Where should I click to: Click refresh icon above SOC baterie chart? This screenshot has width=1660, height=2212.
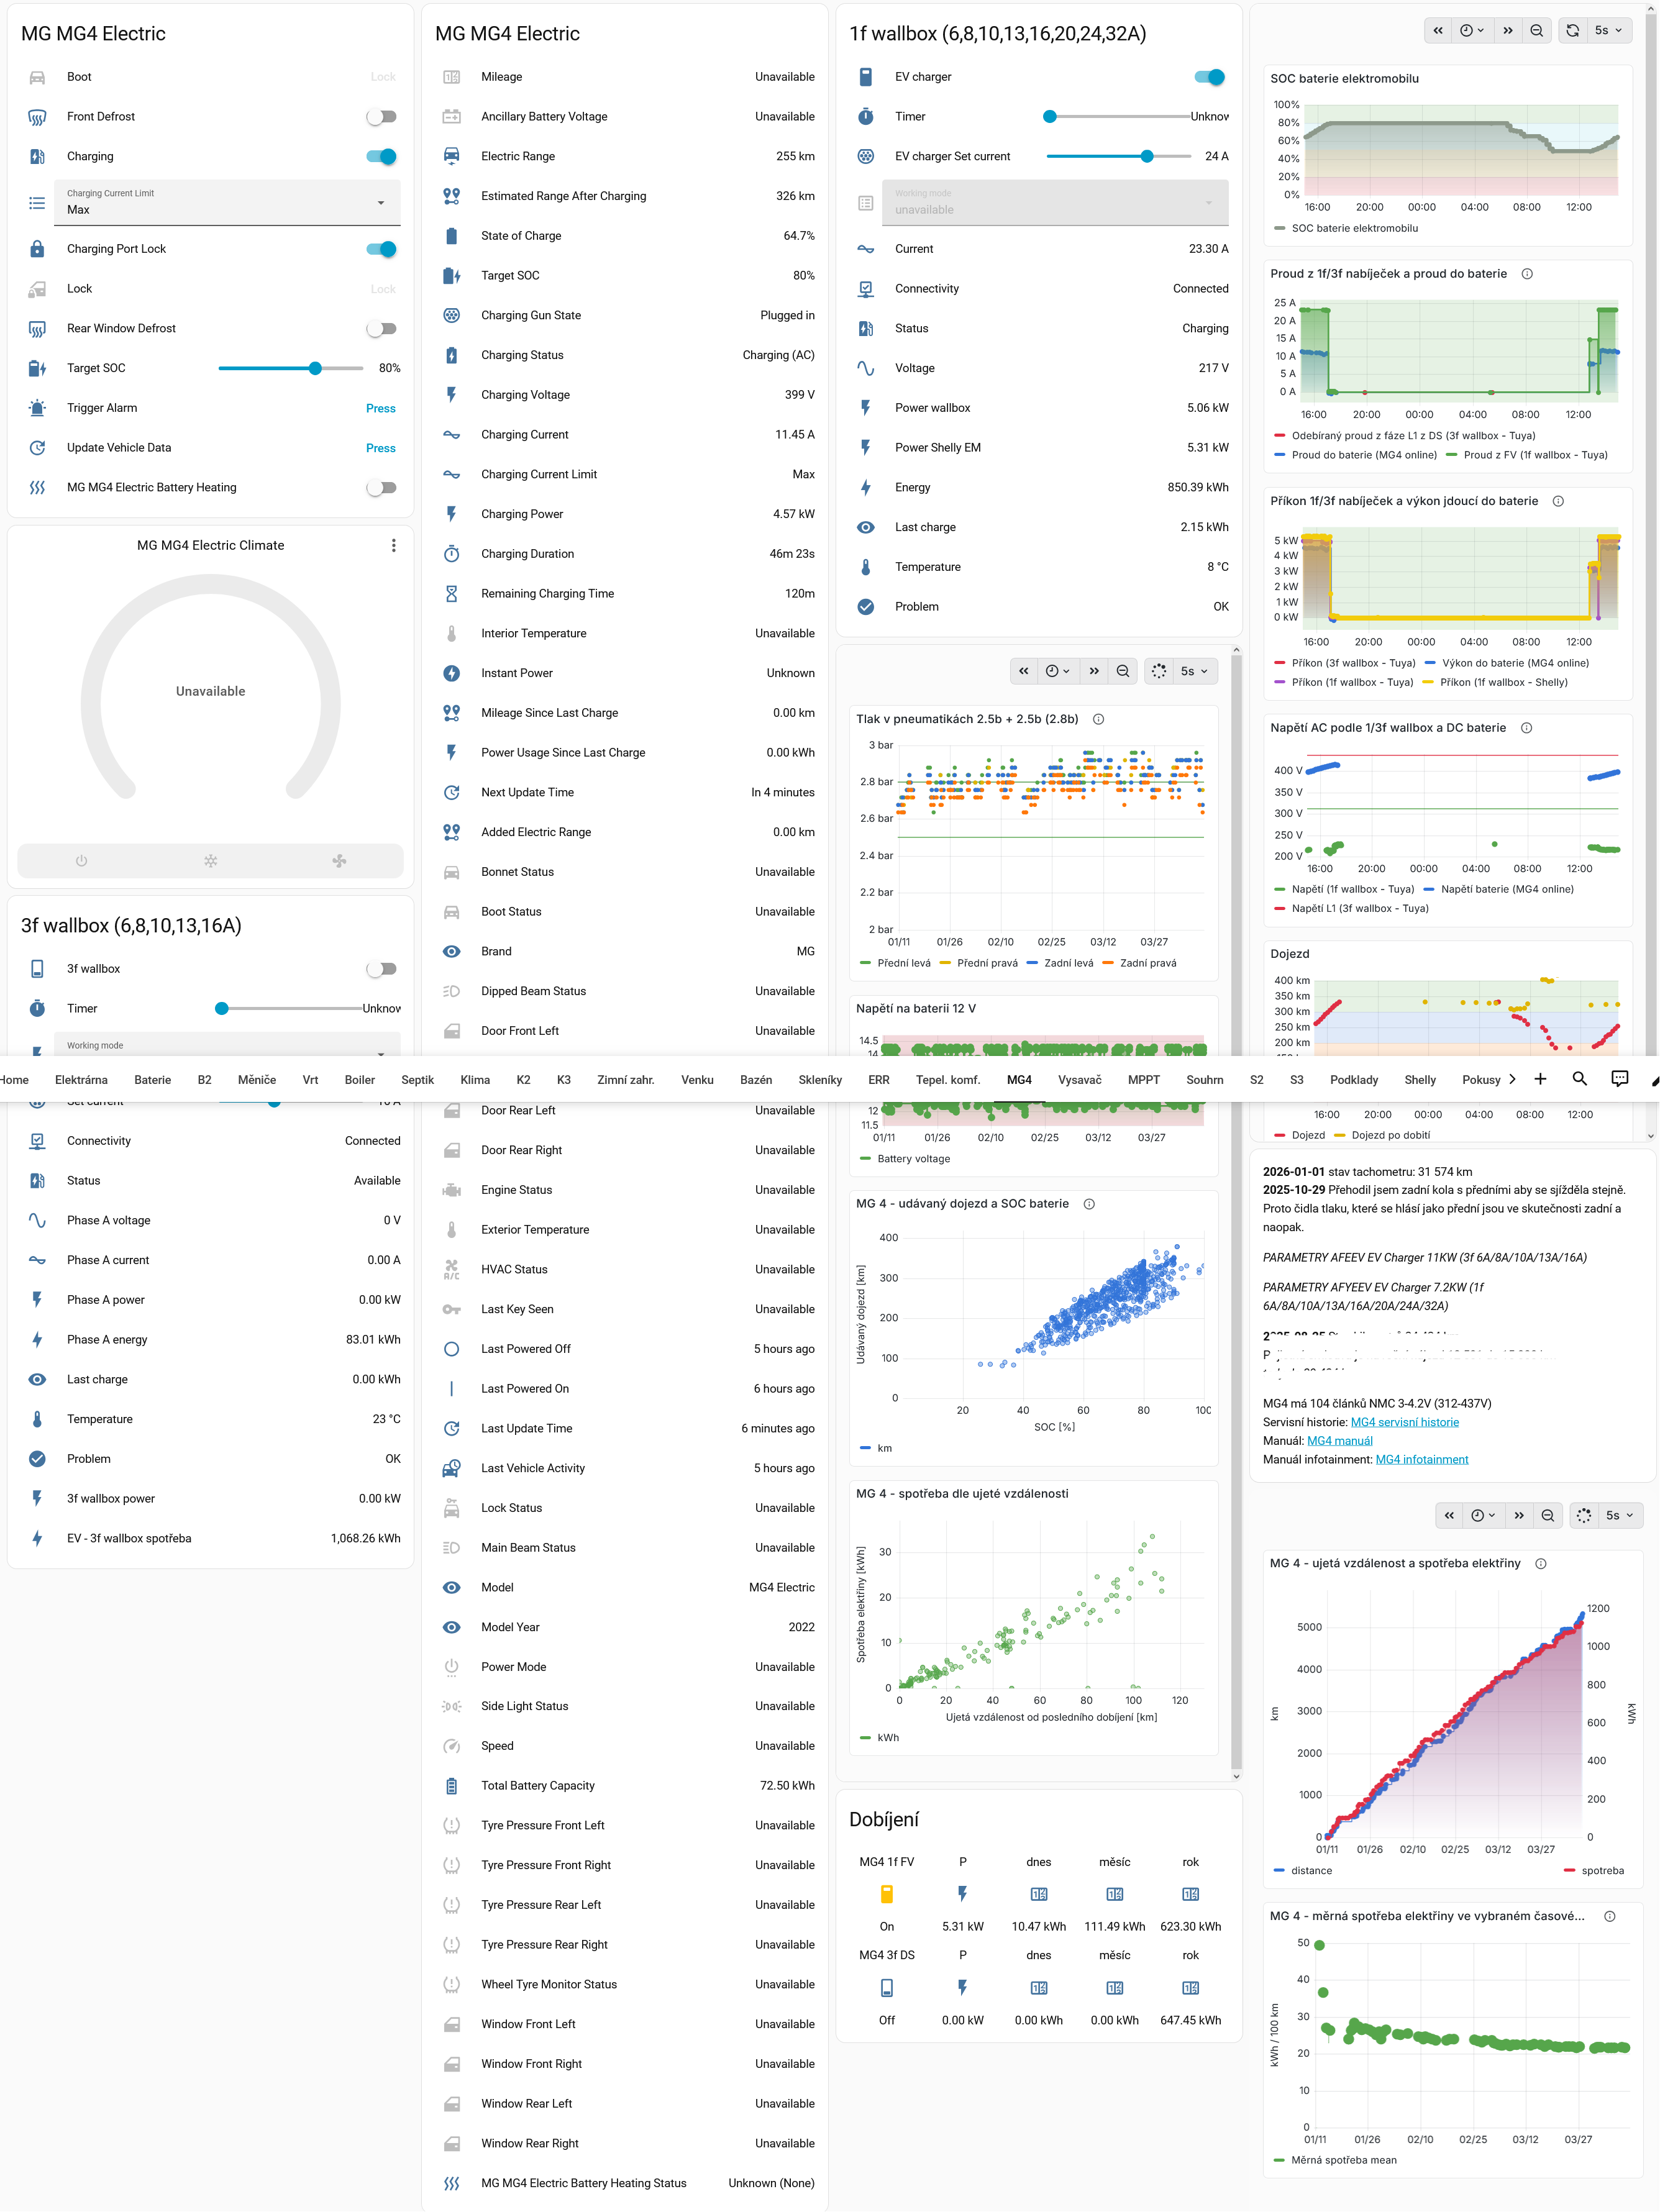point(1573,30)
